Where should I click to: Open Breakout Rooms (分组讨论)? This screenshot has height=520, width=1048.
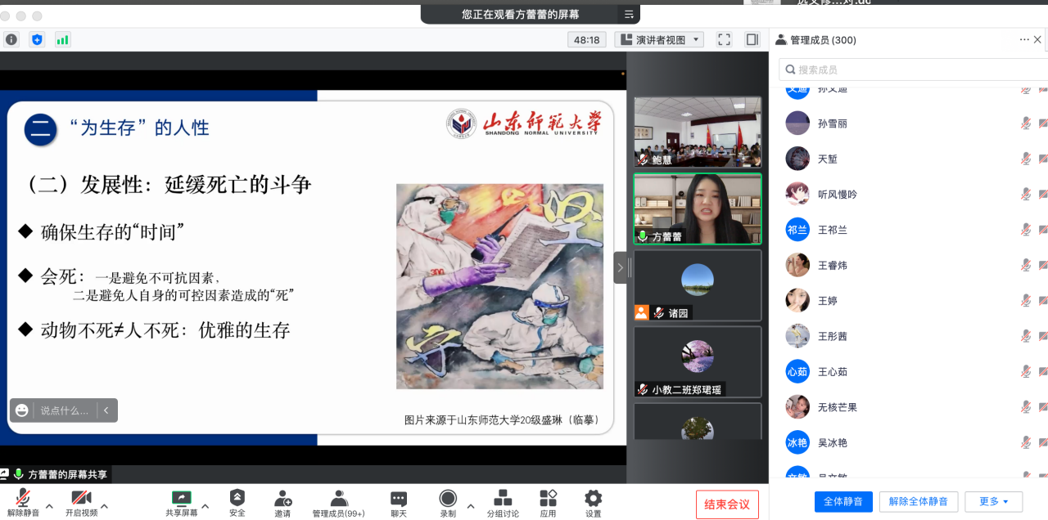(503, 498)
